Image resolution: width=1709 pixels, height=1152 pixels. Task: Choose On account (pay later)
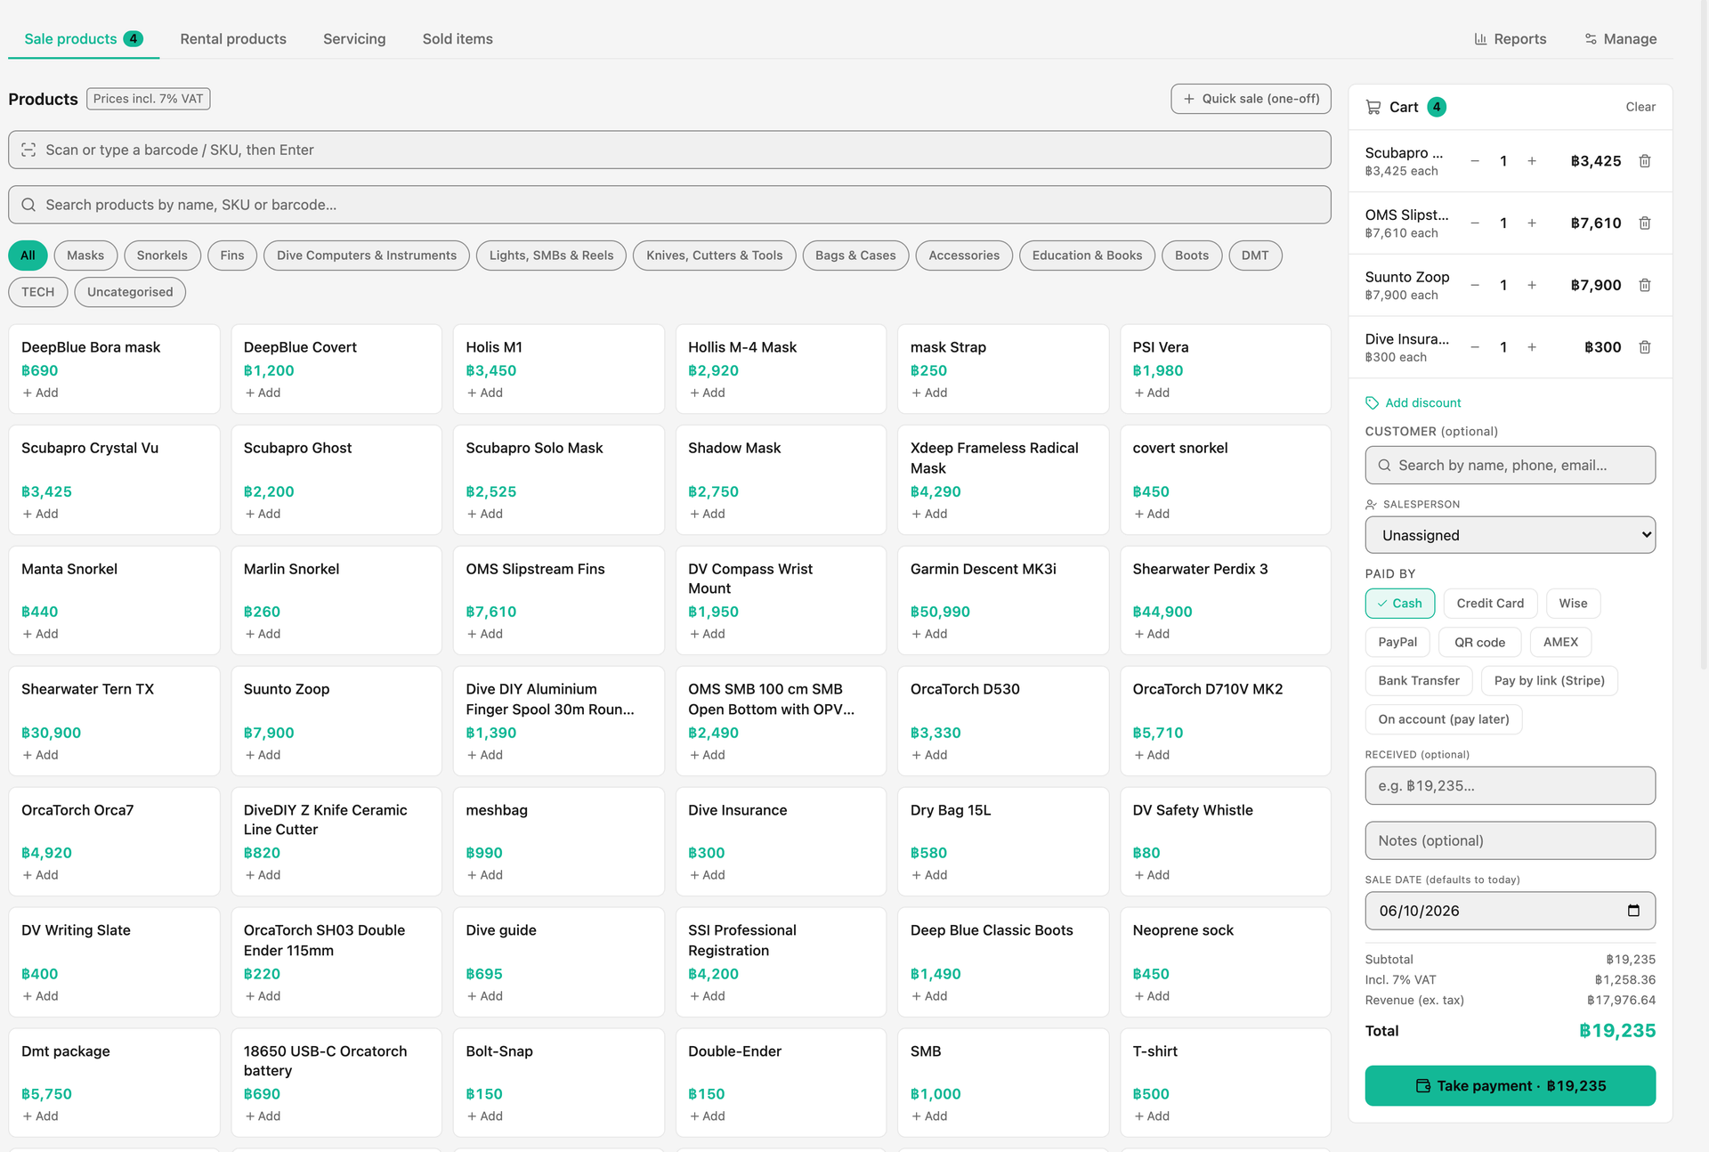1444,719
